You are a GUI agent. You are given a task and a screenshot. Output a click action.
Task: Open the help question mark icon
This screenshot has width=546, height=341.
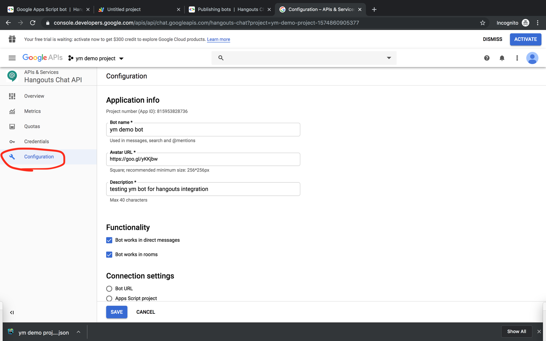[x=487, y=58]
